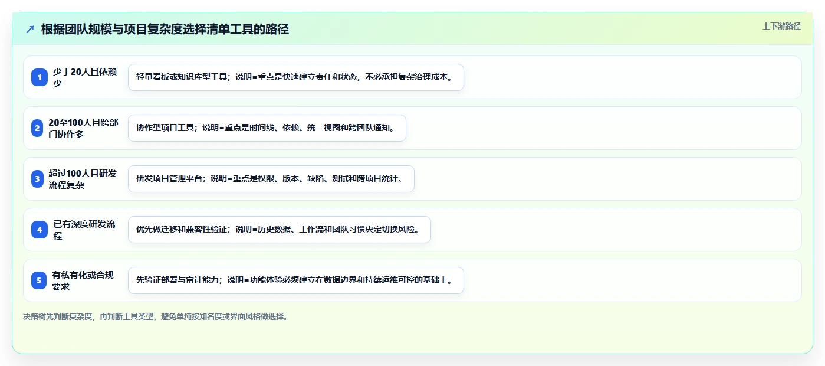Click the title 根据团队规模与项目复杂度选择清单工具的路径

(165, 30)
